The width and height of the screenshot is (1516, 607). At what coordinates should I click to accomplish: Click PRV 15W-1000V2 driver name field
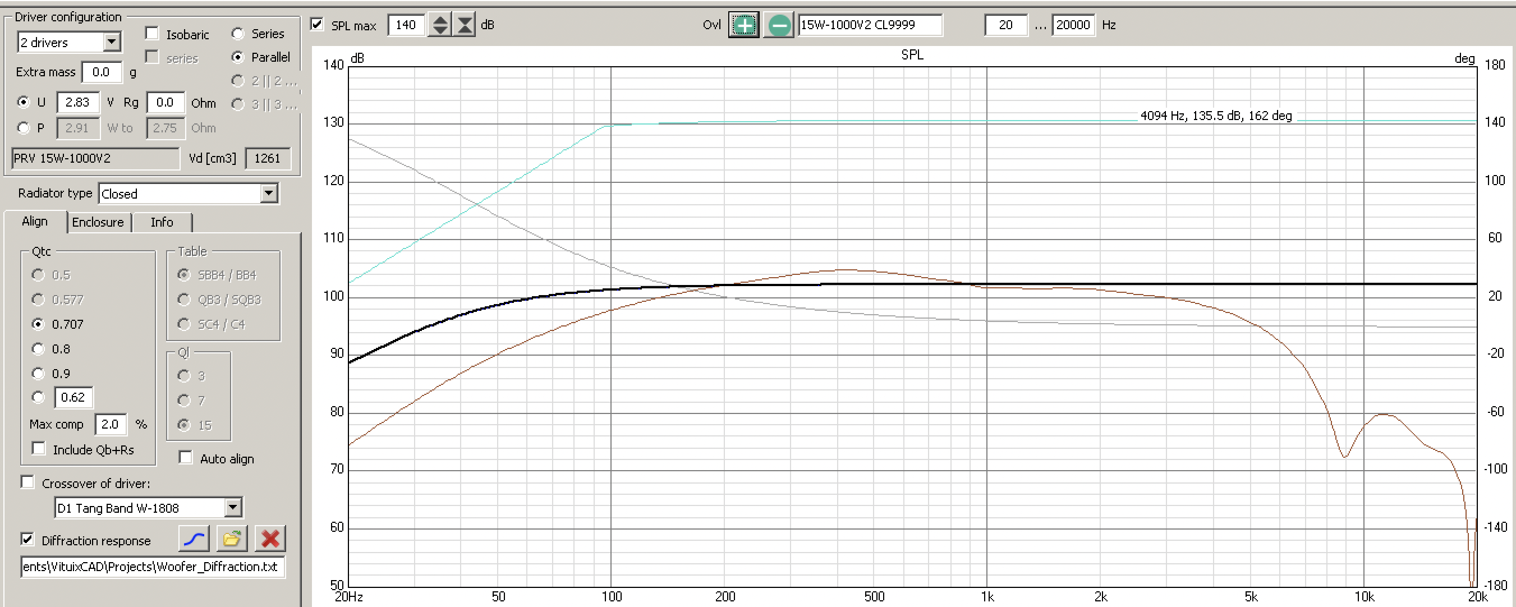pos(95,158)
